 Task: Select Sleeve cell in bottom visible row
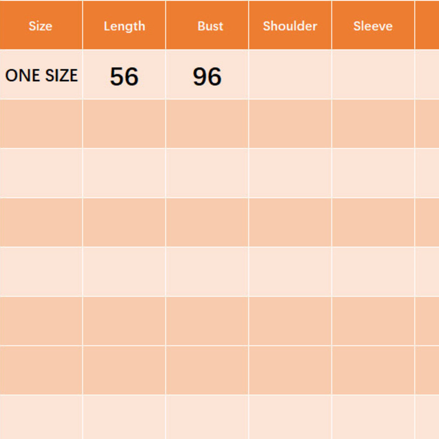(373, 418)
